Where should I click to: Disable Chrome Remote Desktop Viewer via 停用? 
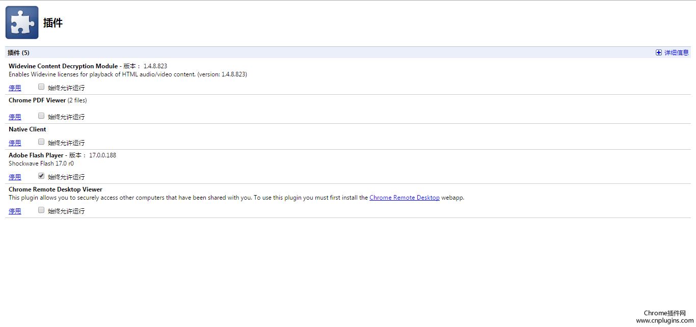coord(15,211)
